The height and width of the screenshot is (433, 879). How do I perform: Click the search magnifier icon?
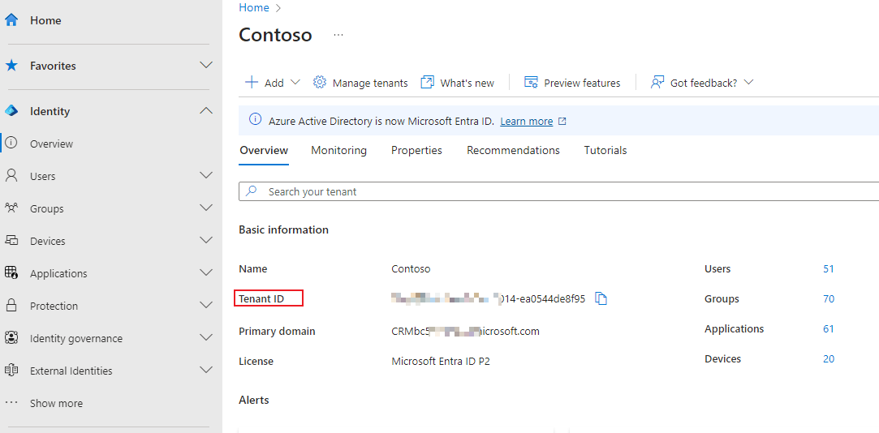(252, 191)
